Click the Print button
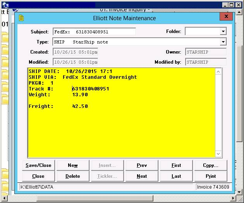Screen dimensions: 244x203 coord(211,176)
